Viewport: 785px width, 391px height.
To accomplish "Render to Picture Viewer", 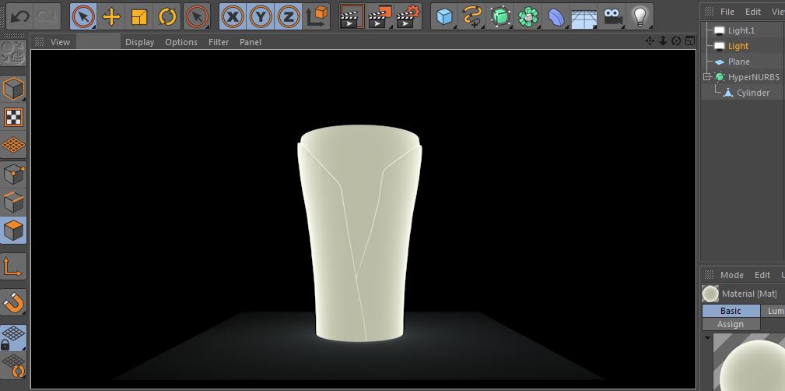I will coord(380,16).
